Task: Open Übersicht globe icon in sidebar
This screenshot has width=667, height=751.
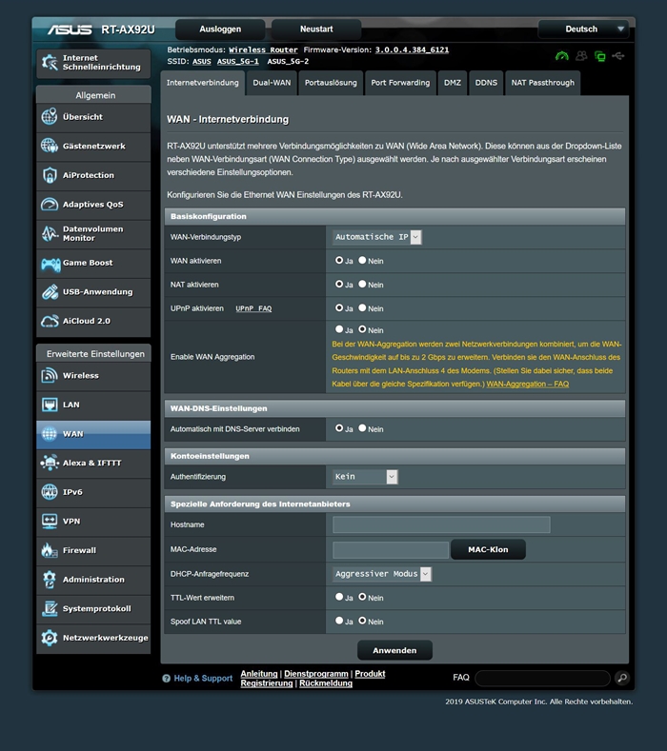Action: [50, 116]
